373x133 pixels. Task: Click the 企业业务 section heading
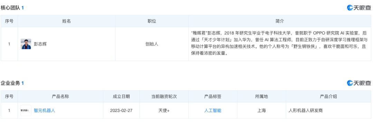click(10, 83)
